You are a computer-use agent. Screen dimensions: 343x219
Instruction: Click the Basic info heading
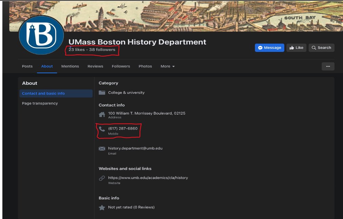point(109,198)
